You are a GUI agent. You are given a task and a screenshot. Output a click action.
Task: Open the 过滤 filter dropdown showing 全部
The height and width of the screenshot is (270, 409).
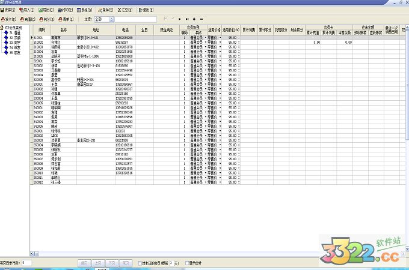click(x=112, y=19)
